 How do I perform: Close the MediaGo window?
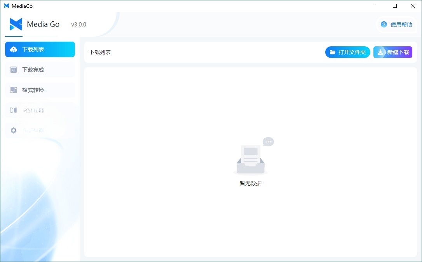[x=413, y=6]
